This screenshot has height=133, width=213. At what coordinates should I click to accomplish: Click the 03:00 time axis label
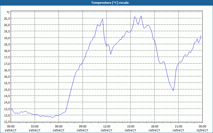coord(35,127)
